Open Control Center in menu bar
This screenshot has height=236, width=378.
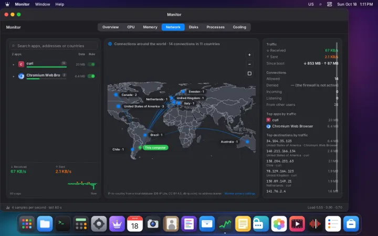329,4
